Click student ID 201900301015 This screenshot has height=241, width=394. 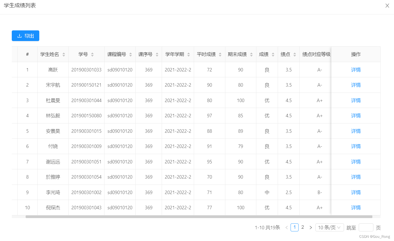pyautogui.click(x=86, y=131)
